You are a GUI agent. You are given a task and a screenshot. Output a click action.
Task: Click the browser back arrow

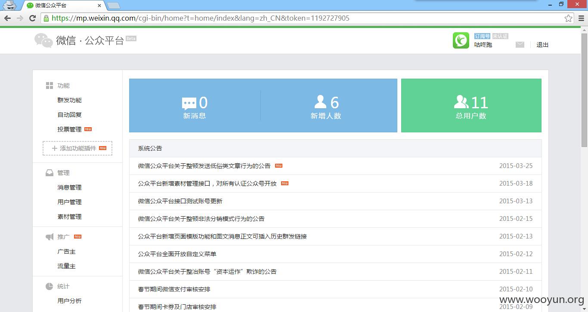(8, 18)
